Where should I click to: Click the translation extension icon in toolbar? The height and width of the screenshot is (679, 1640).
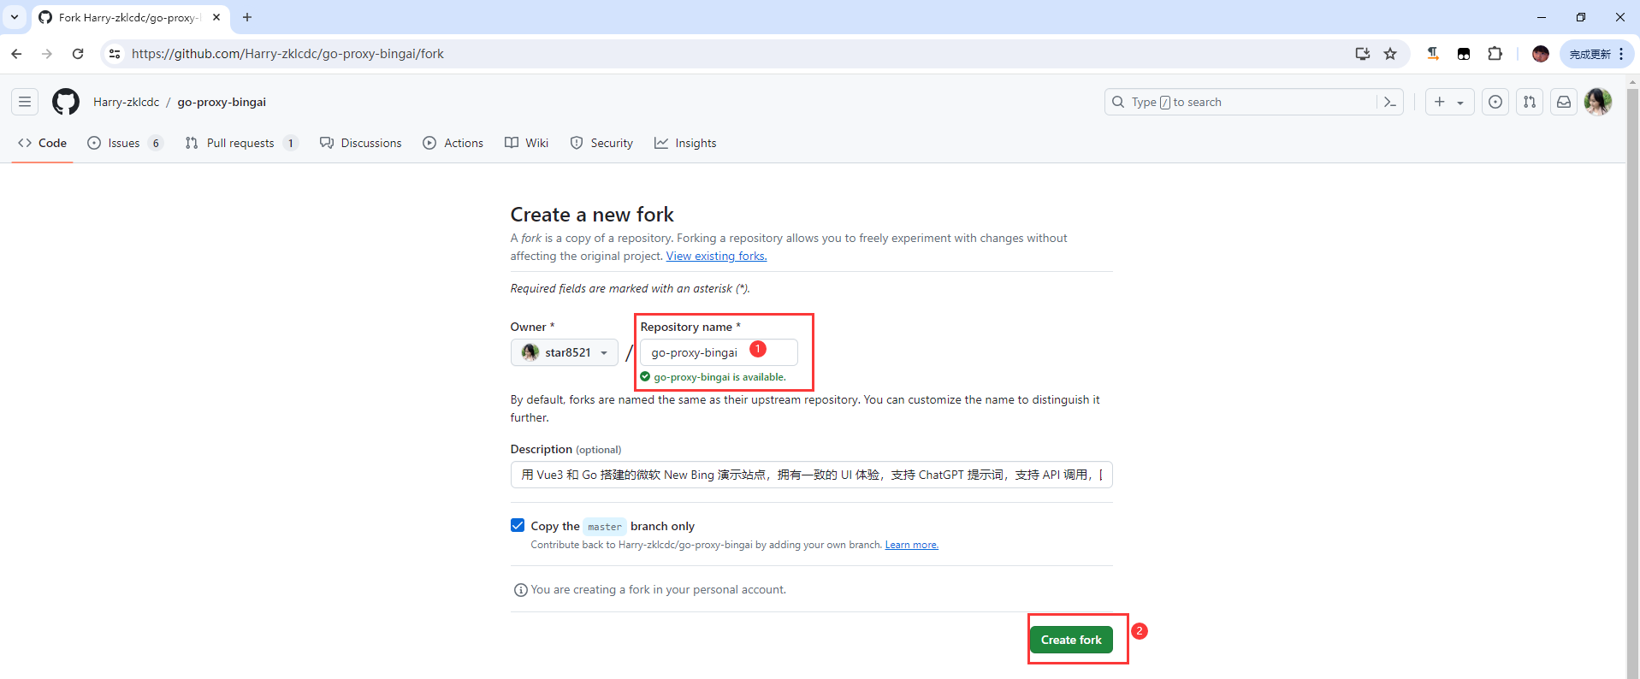click(x=1433, y=54)
